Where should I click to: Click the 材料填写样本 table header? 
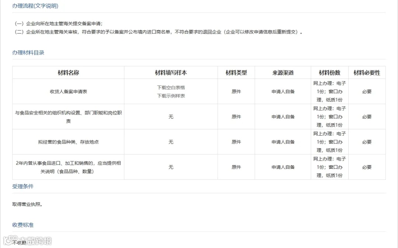click(170, 72)
